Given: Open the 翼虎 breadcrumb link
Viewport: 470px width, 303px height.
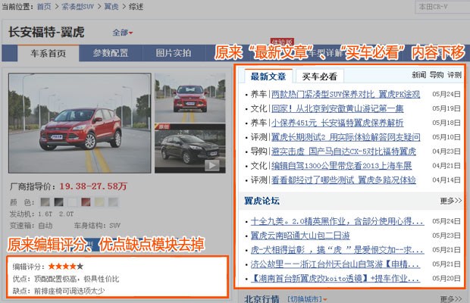Looking at the screenshot, I should point(111,7).
